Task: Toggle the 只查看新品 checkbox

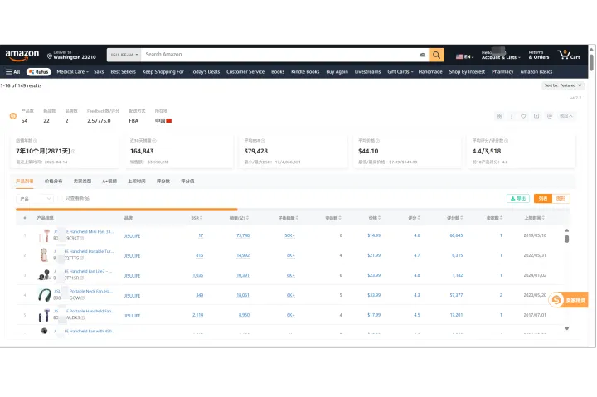Action: [x=61, y=198]
